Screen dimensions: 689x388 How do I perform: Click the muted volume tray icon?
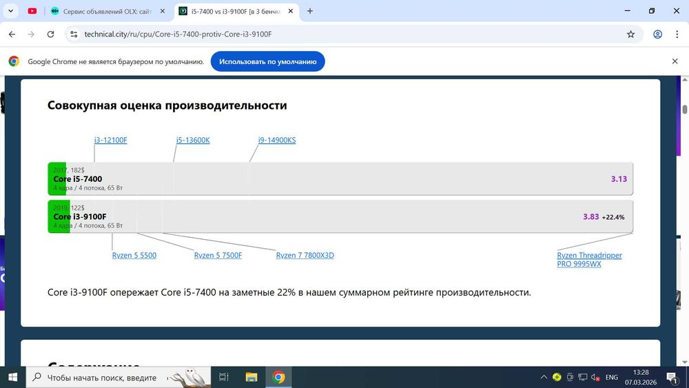click(595, 377)
